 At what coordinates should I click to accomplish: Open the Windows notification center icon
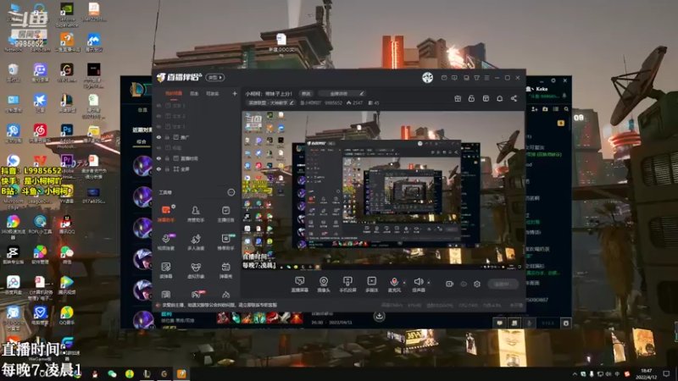pos(667,373)
